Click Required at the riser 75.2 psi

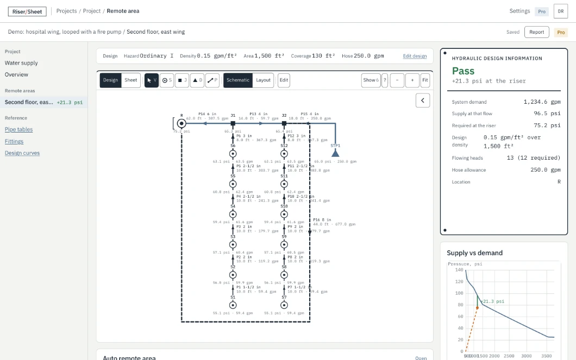click(x=506, y=125)
